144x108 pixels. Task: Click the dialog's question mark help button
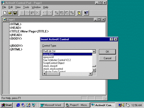click(111, 39)
